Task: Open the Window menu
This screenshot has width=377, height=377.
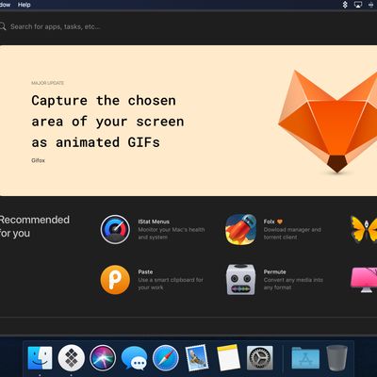Action: 5,5
